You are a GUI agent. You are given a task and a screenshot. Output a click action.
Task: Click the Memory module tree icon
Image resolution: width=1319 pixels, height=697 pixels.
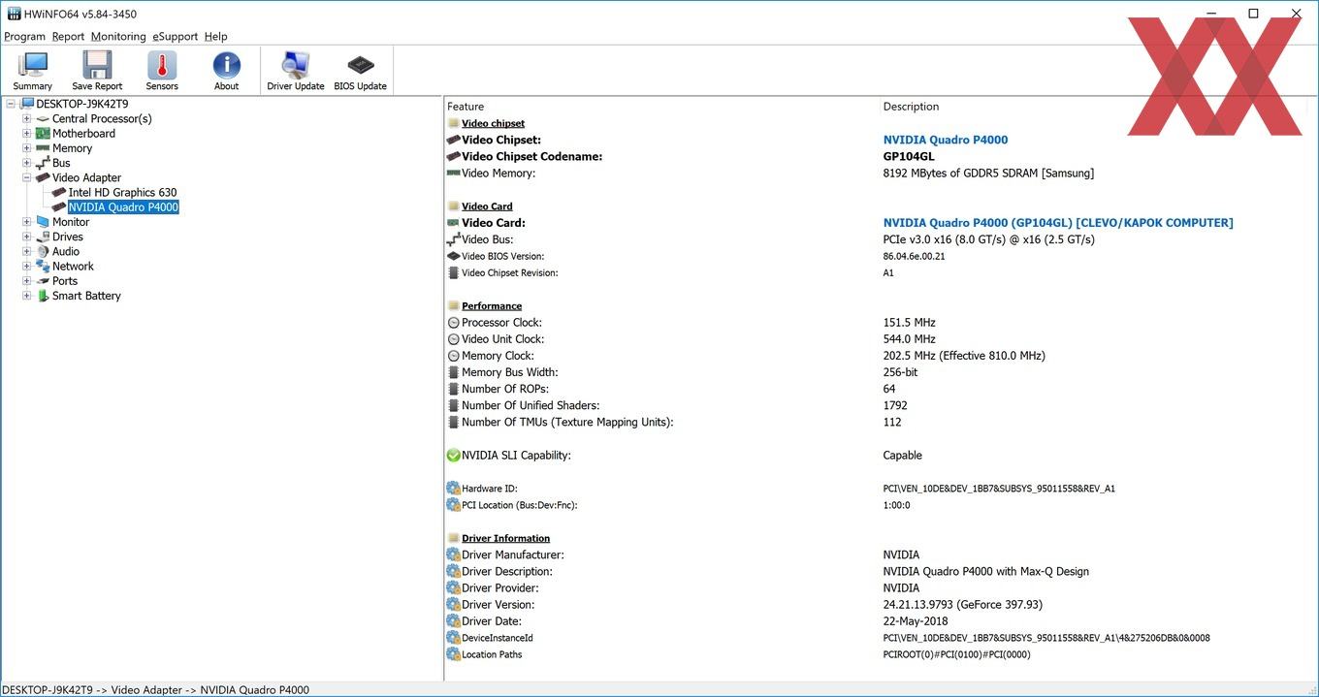[x=43, y=148]
